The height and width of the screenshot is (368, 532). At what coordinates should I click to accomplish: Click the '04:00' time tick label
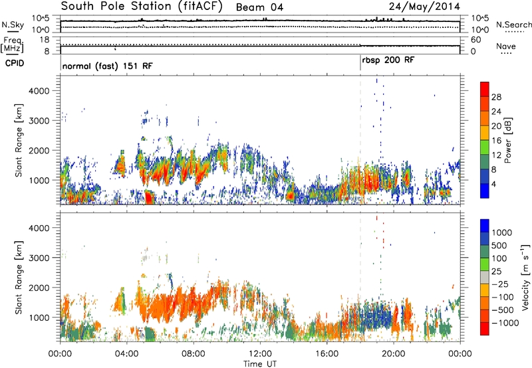point(126,354)
